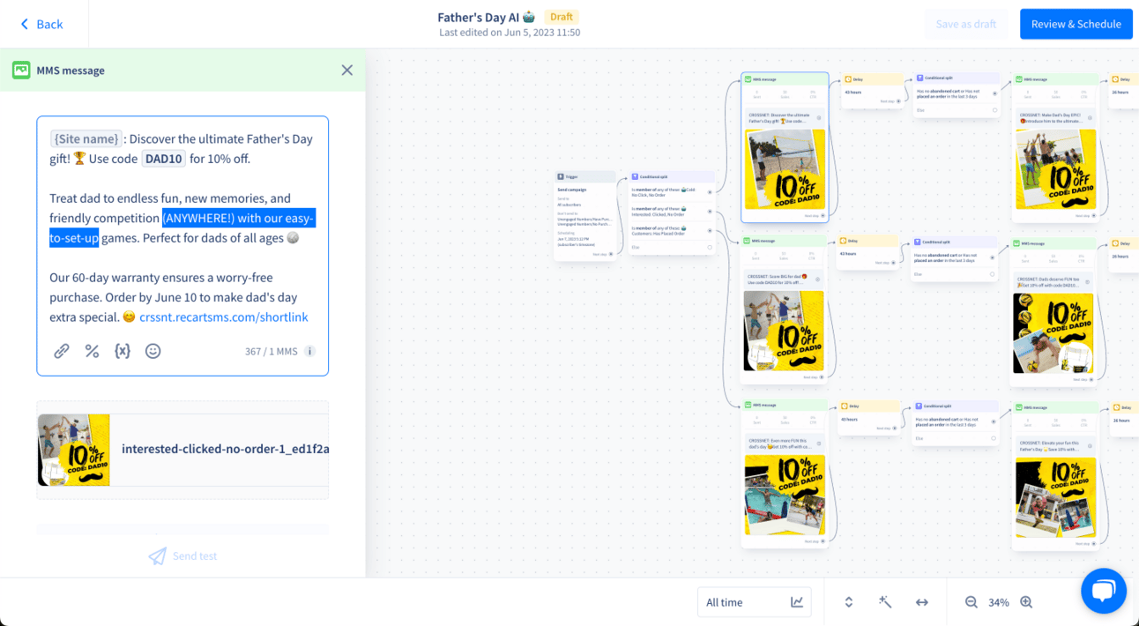The image size is (1139, 626).
Task: Zoom in the canvas with the plus magnifier
Action: click(1026, 602)
